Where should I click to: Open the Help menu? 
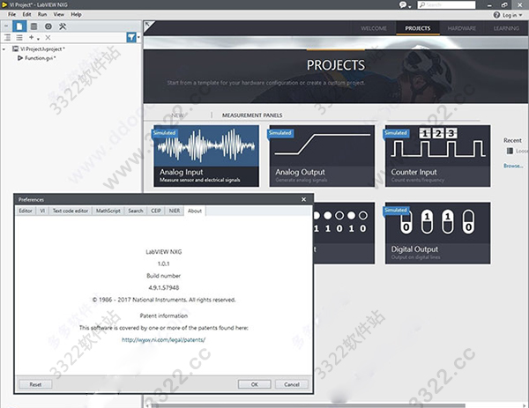(76, 14)
